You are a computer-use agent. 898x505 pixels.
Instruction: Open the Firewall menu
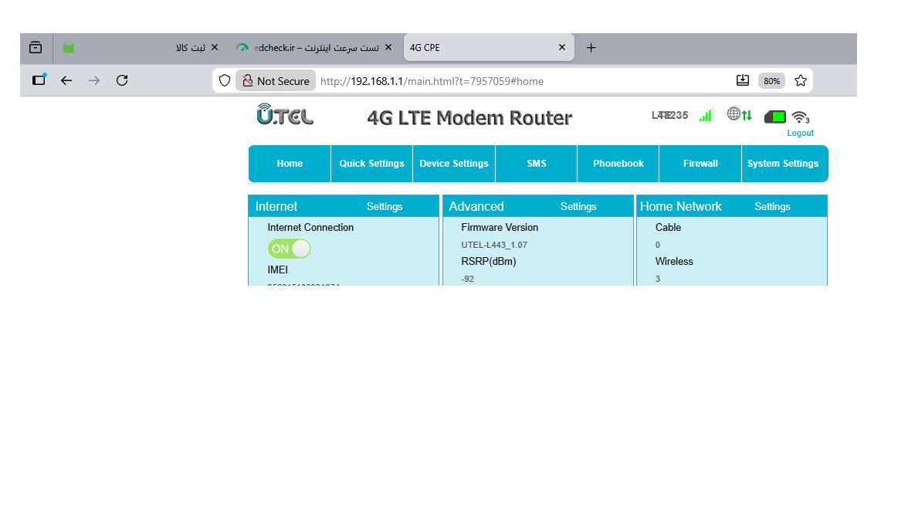click(x=700, y=164)
